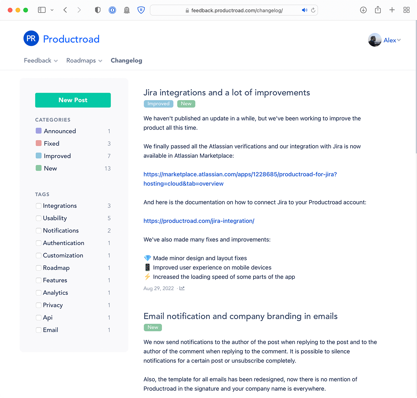The image size is (417, 398).
Task: Click the Aug 29, 2022 post date
Action: [158, 288]
